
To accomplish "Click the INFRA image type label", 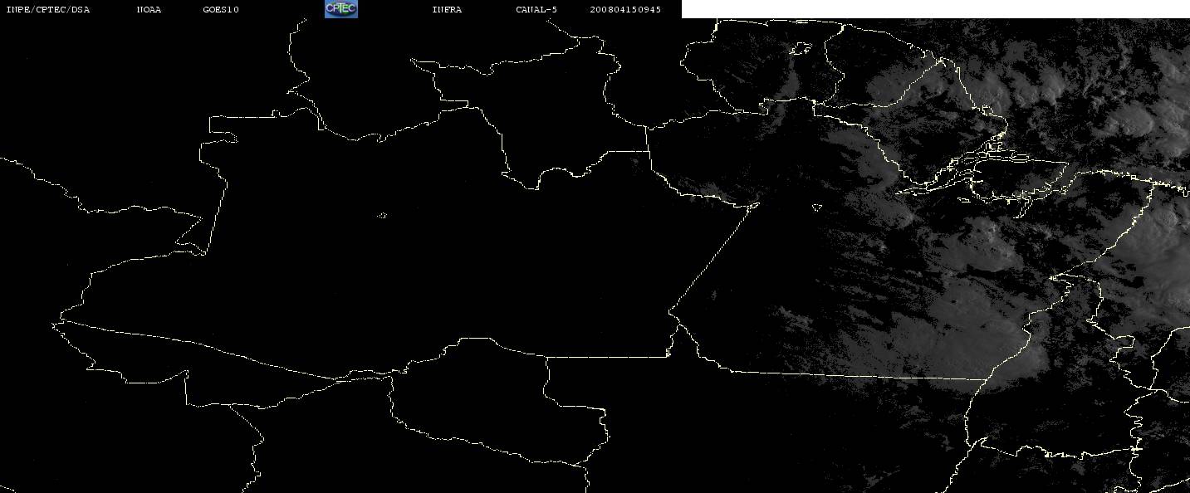I will [447, 10].
